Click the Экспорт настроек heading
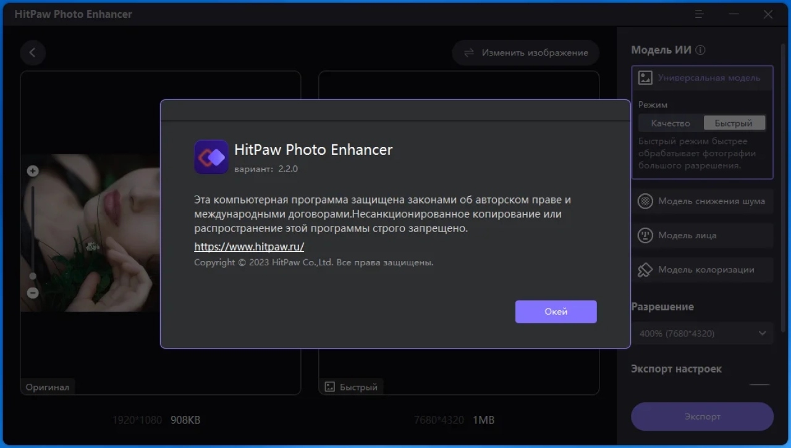The height and width of the screenshot is (448, 791). [x=676, y=369]
